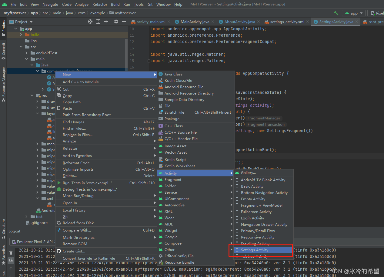Open the Project tool window tab
384x277 pixels.
coord(4,28)
